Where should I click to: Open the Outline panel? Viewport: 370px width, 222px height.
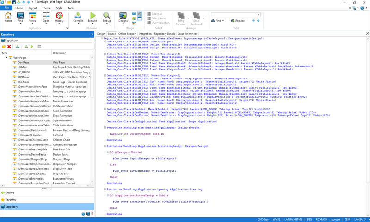click(10, 193)
